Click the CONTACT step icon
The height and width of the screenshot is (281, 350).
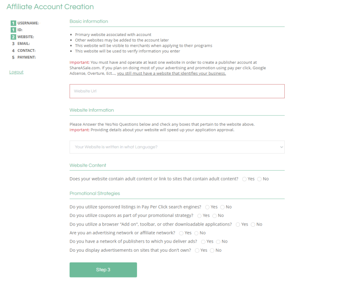coord(13,50)
